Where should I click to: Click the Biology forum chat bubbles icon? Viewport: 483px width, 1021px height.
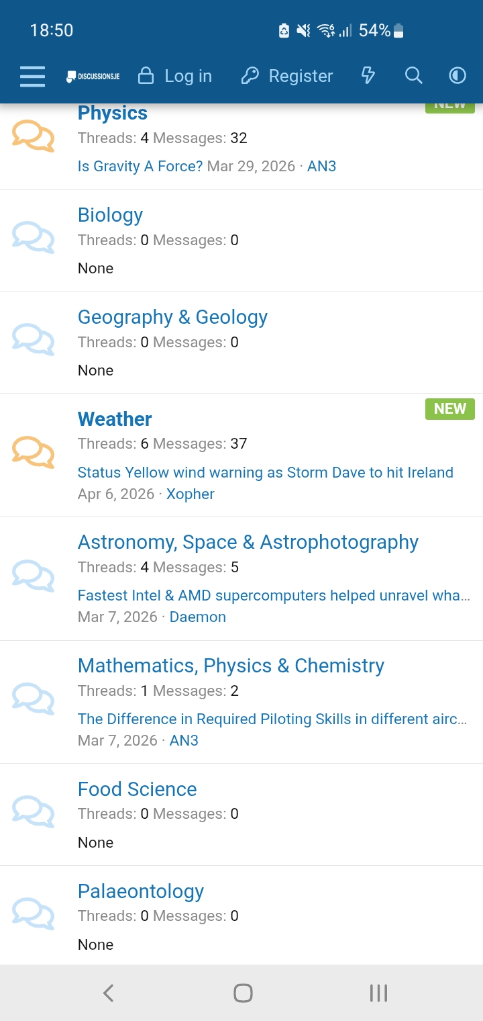click(x=33, y=237)
